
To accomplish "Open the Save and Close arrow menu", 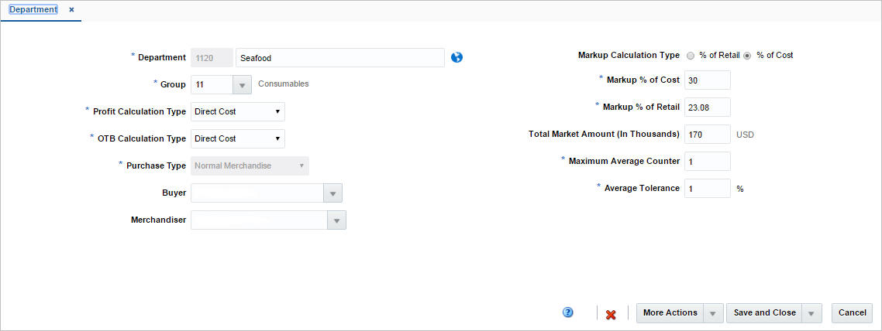I will click(811, 313).
